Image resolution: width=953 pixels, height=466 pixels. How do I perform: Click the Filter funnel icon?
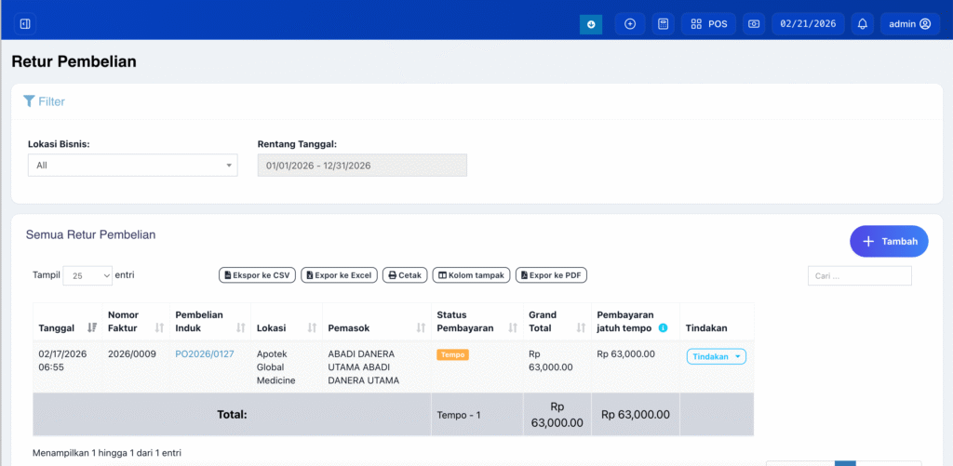pyautogui.click(x=29, y=101)
